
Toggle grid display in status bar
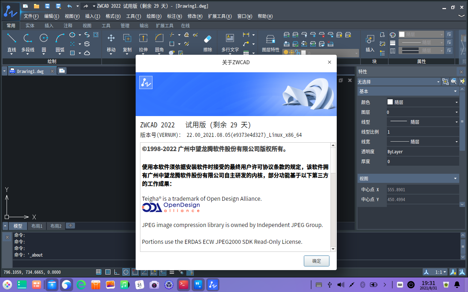pyautogui.click(x=108, y=272)
